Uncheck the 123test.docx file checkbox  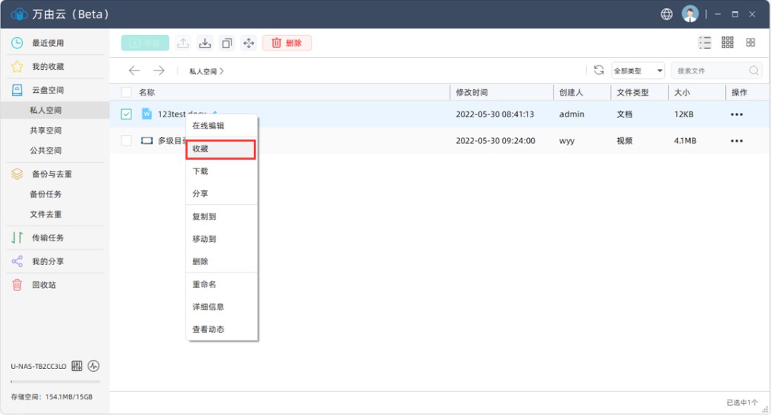click(126, 114)
